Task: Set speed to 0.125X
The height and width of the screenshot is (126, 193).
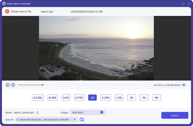Action: coord(38,98)
